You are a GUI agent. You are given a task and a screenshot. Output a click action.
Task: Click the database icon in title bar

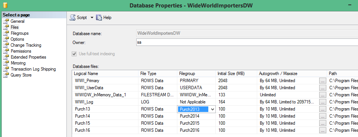(5, 5)
